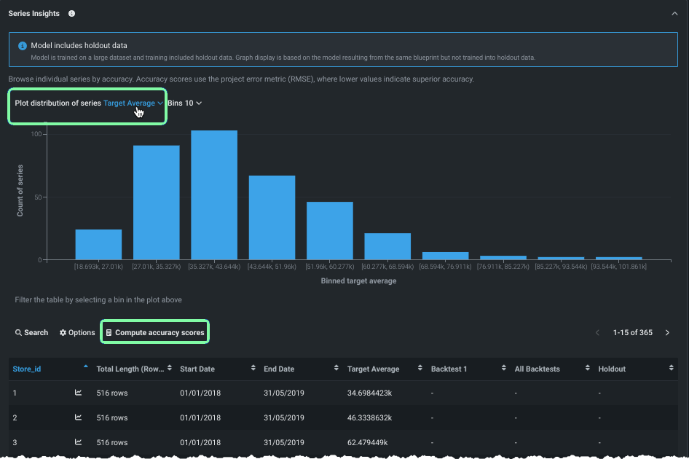Sort table by Store_id column
The image size is (689, 459).
[27, 369]
